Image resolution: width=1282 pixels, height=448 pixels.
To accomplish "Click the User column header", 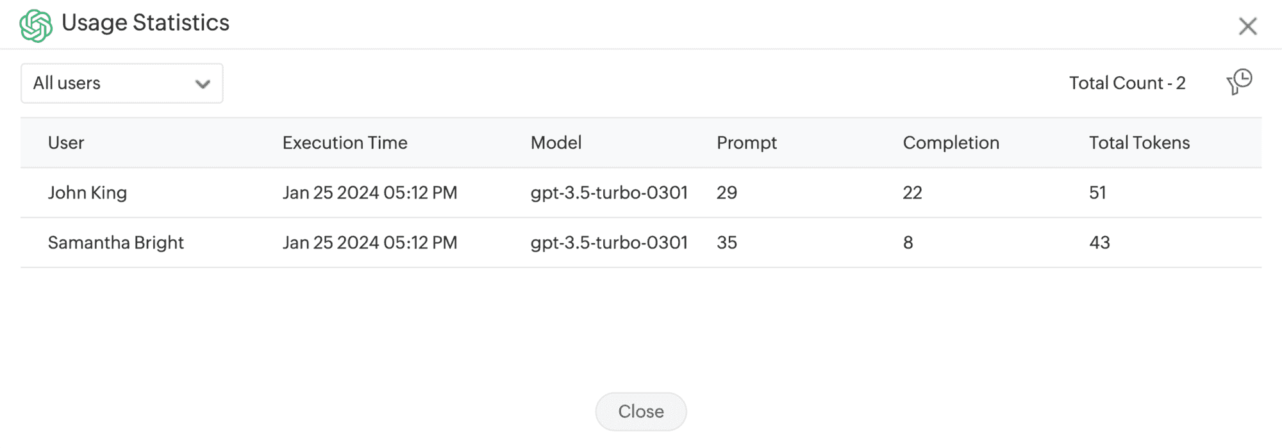I will tap(66, 143).
